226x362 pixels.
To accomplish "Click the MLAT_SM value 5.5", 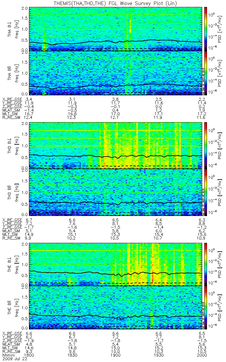I will 159,344.
